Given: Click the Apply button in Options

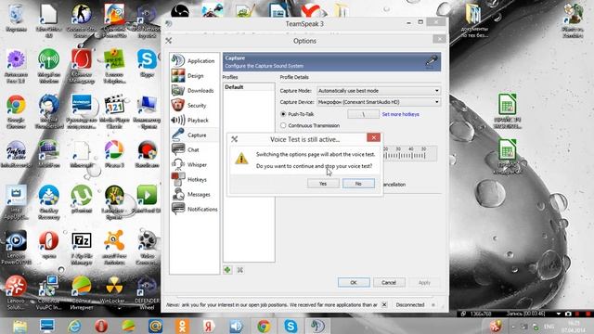Looking at the screenshot, I should coord(424,282).
